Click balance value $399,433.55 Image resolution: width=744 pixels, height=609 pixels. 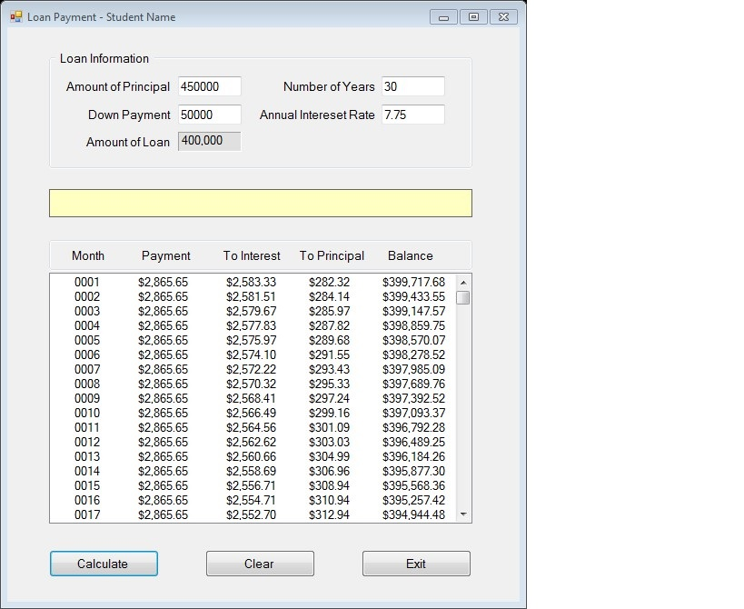tap(413, 296)
